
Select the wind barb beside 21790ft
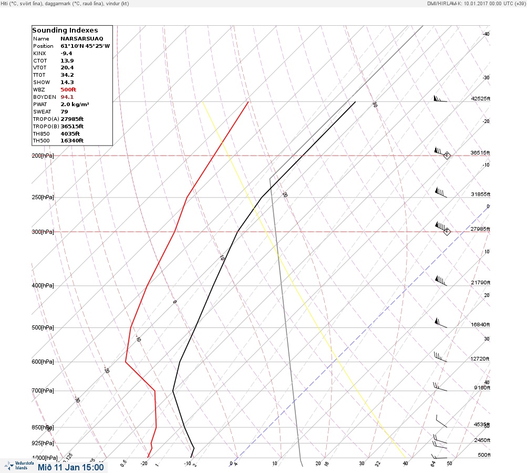pos(441,281)
